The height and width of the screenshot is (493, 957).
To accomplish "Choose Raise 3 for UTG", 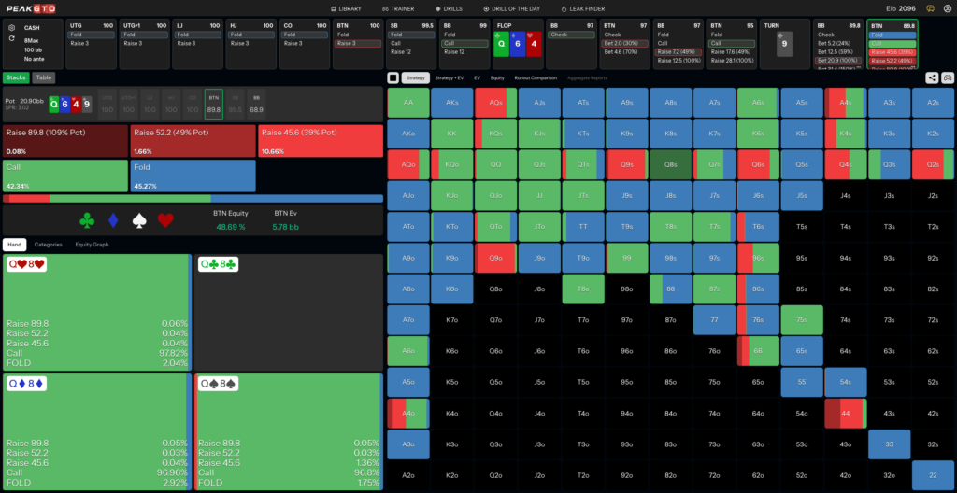I will (x=91, y=43).
